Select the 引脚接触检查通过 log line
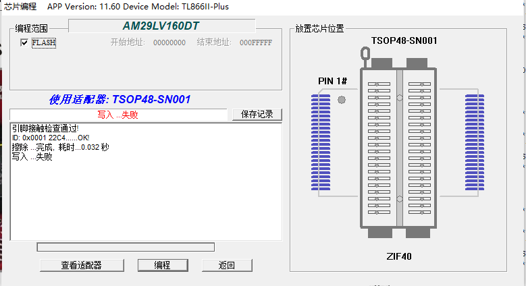526x286 pixels. tap(45, 128)
